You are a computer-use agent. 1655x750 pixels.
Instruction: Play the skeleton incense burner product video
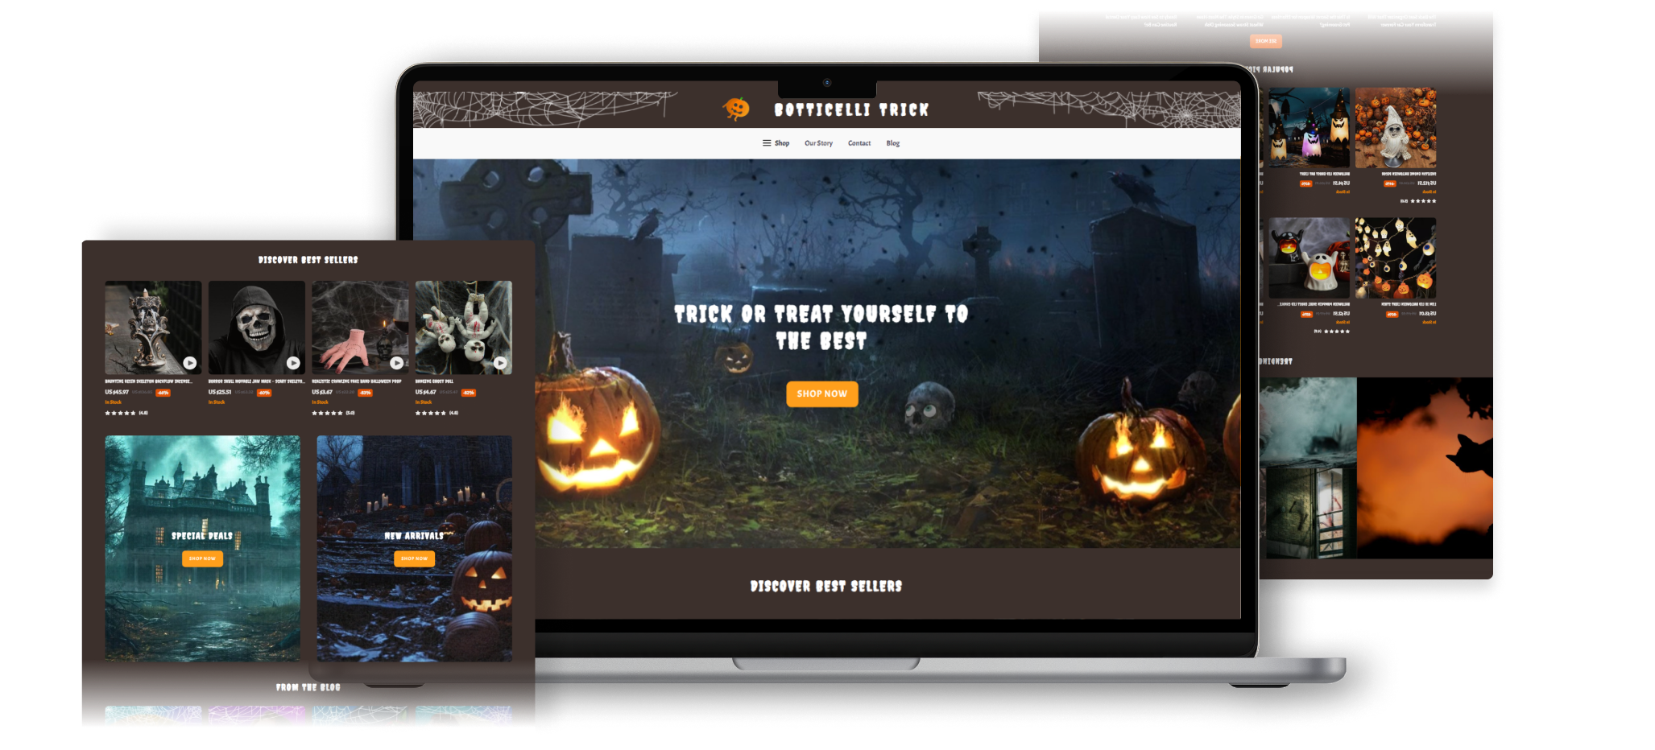click(189, 363)
